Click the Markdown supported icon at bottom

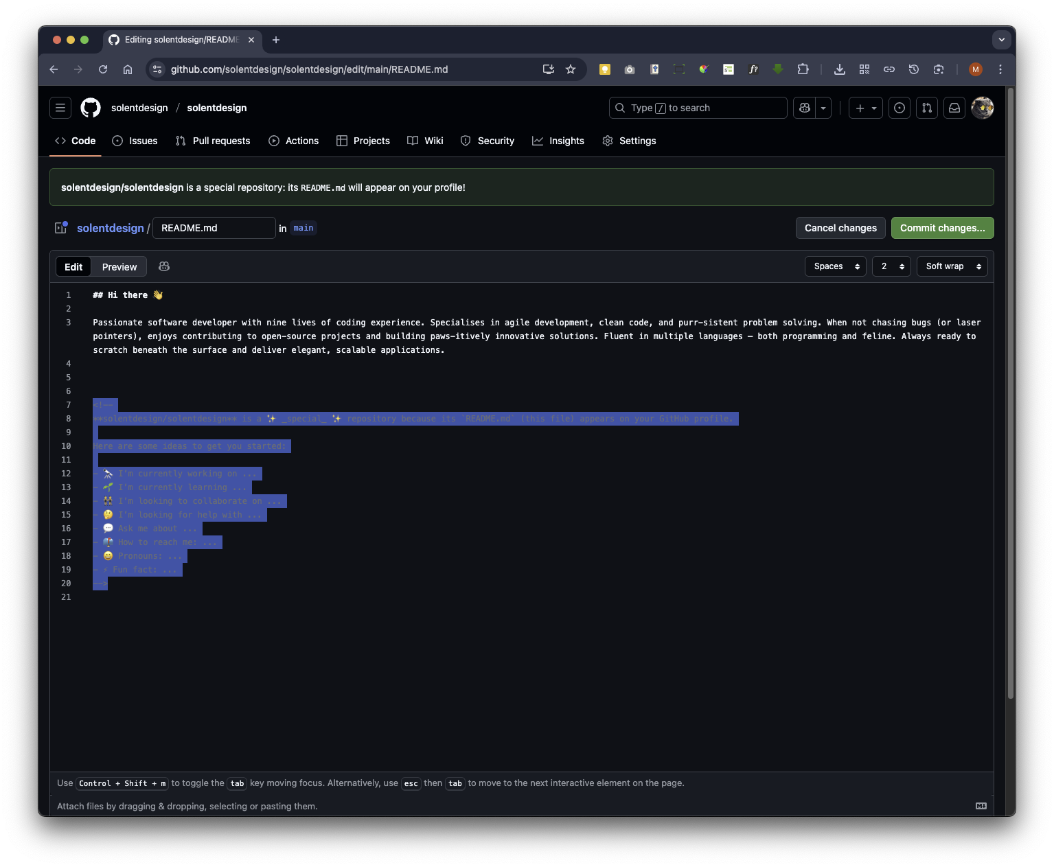coord(981,806)
